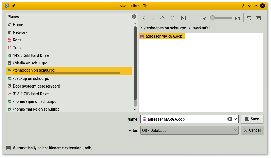This screenshot has height=158, width=271.
Task: Click the Save button
Action: 252,119
